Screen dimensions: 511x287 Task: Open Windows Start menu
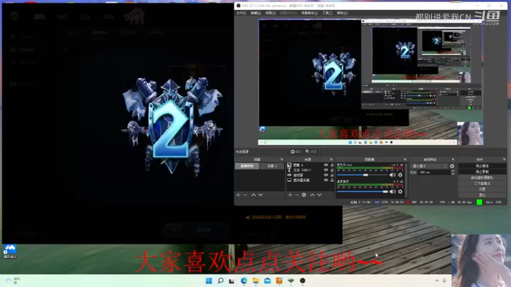[209, 281]
